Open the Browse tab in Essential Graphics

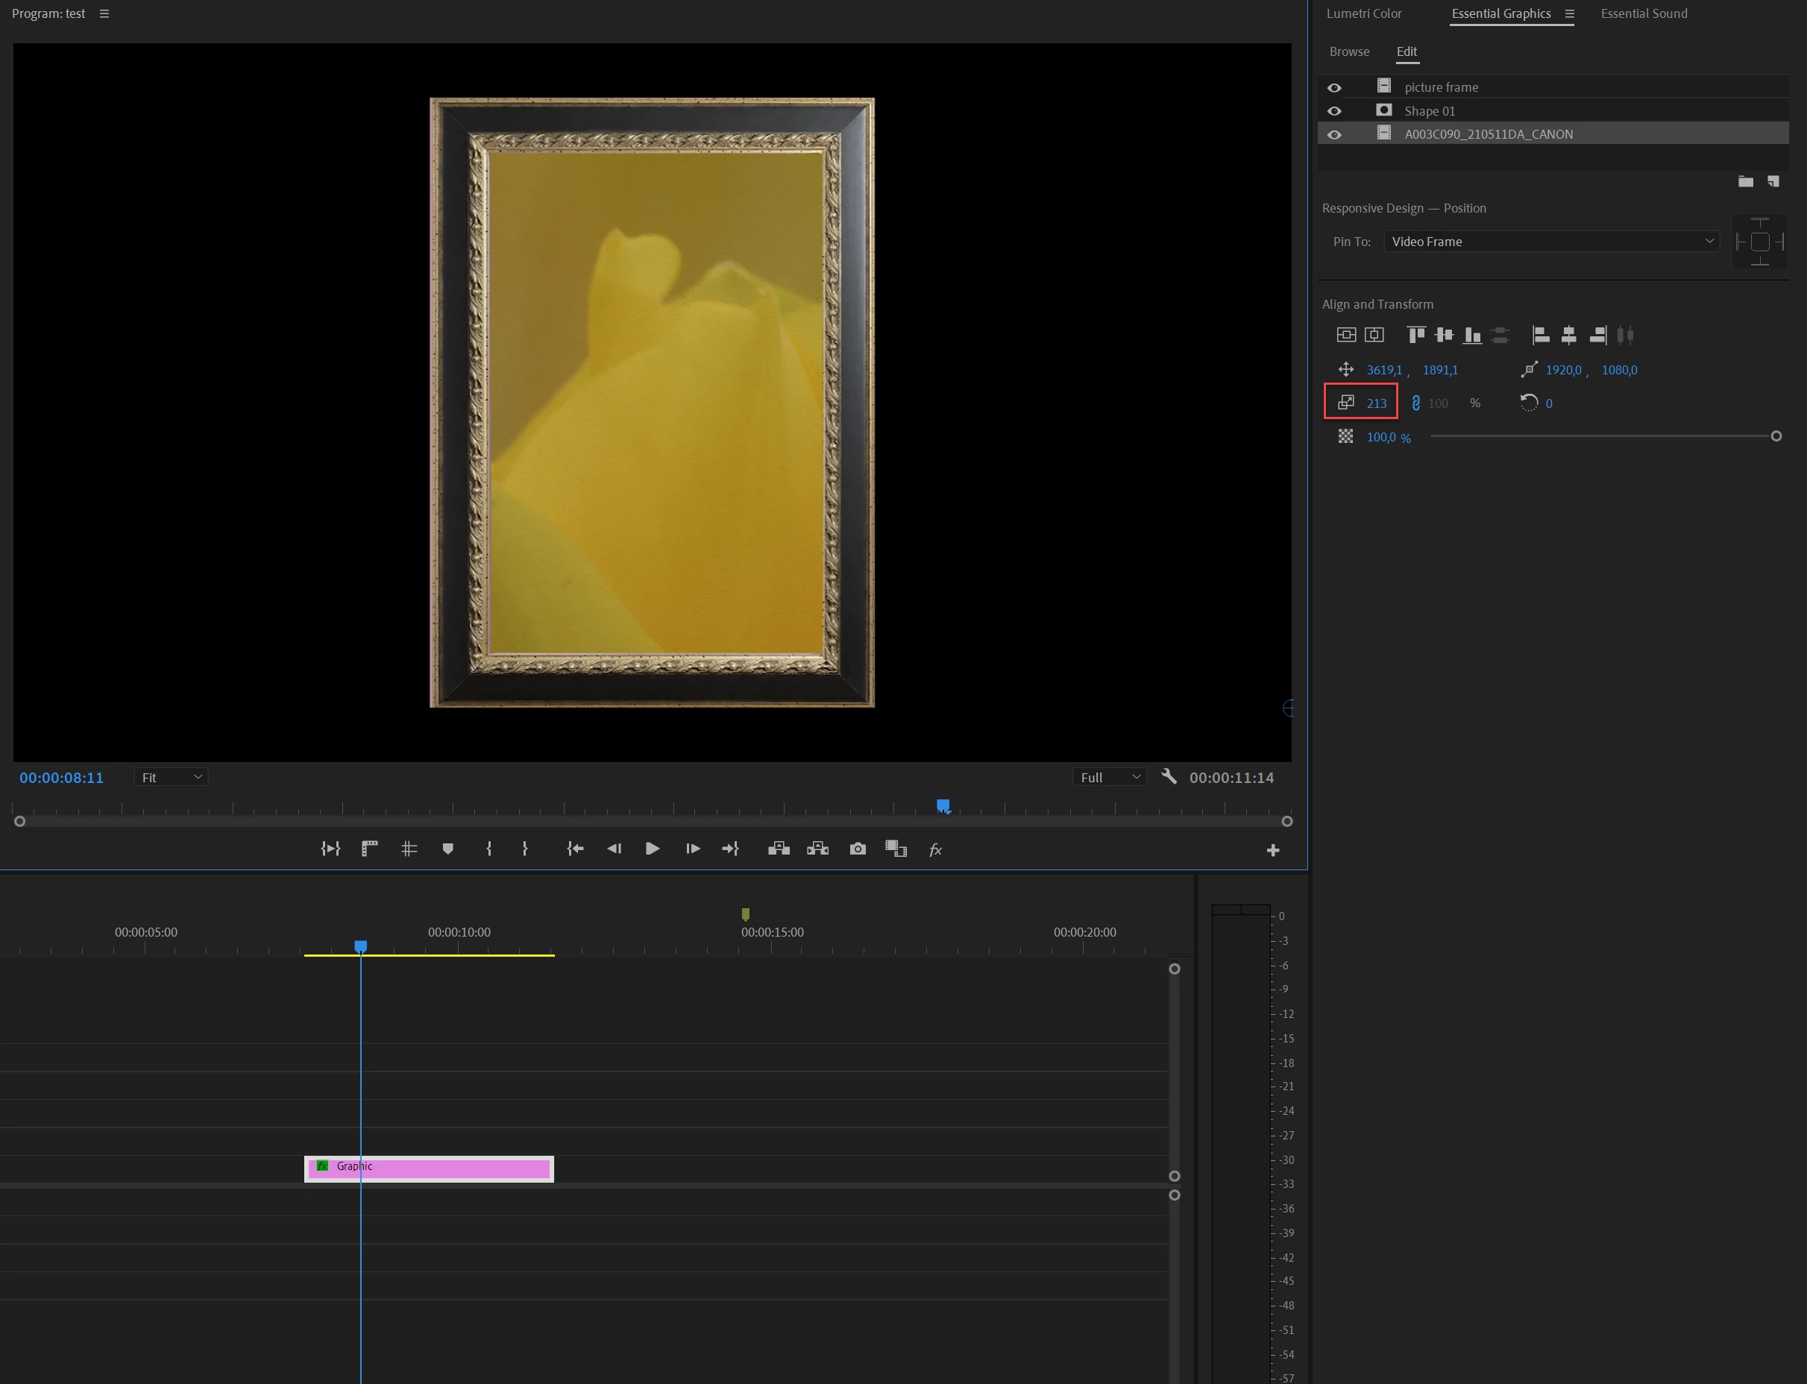coord(1349,51)
